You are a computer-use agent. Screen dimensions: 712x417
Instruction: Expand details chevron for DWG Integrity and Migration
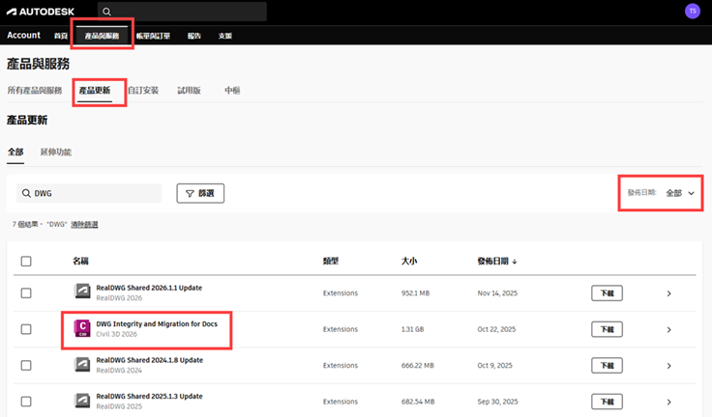668,329
